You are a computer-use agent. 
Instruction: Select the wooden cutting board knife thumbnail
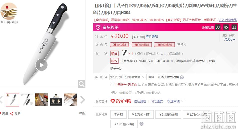70,100
